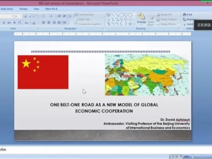Click the Clear Formatting icon
Screen dimensions: 212x159
click(x=36, y=16)
